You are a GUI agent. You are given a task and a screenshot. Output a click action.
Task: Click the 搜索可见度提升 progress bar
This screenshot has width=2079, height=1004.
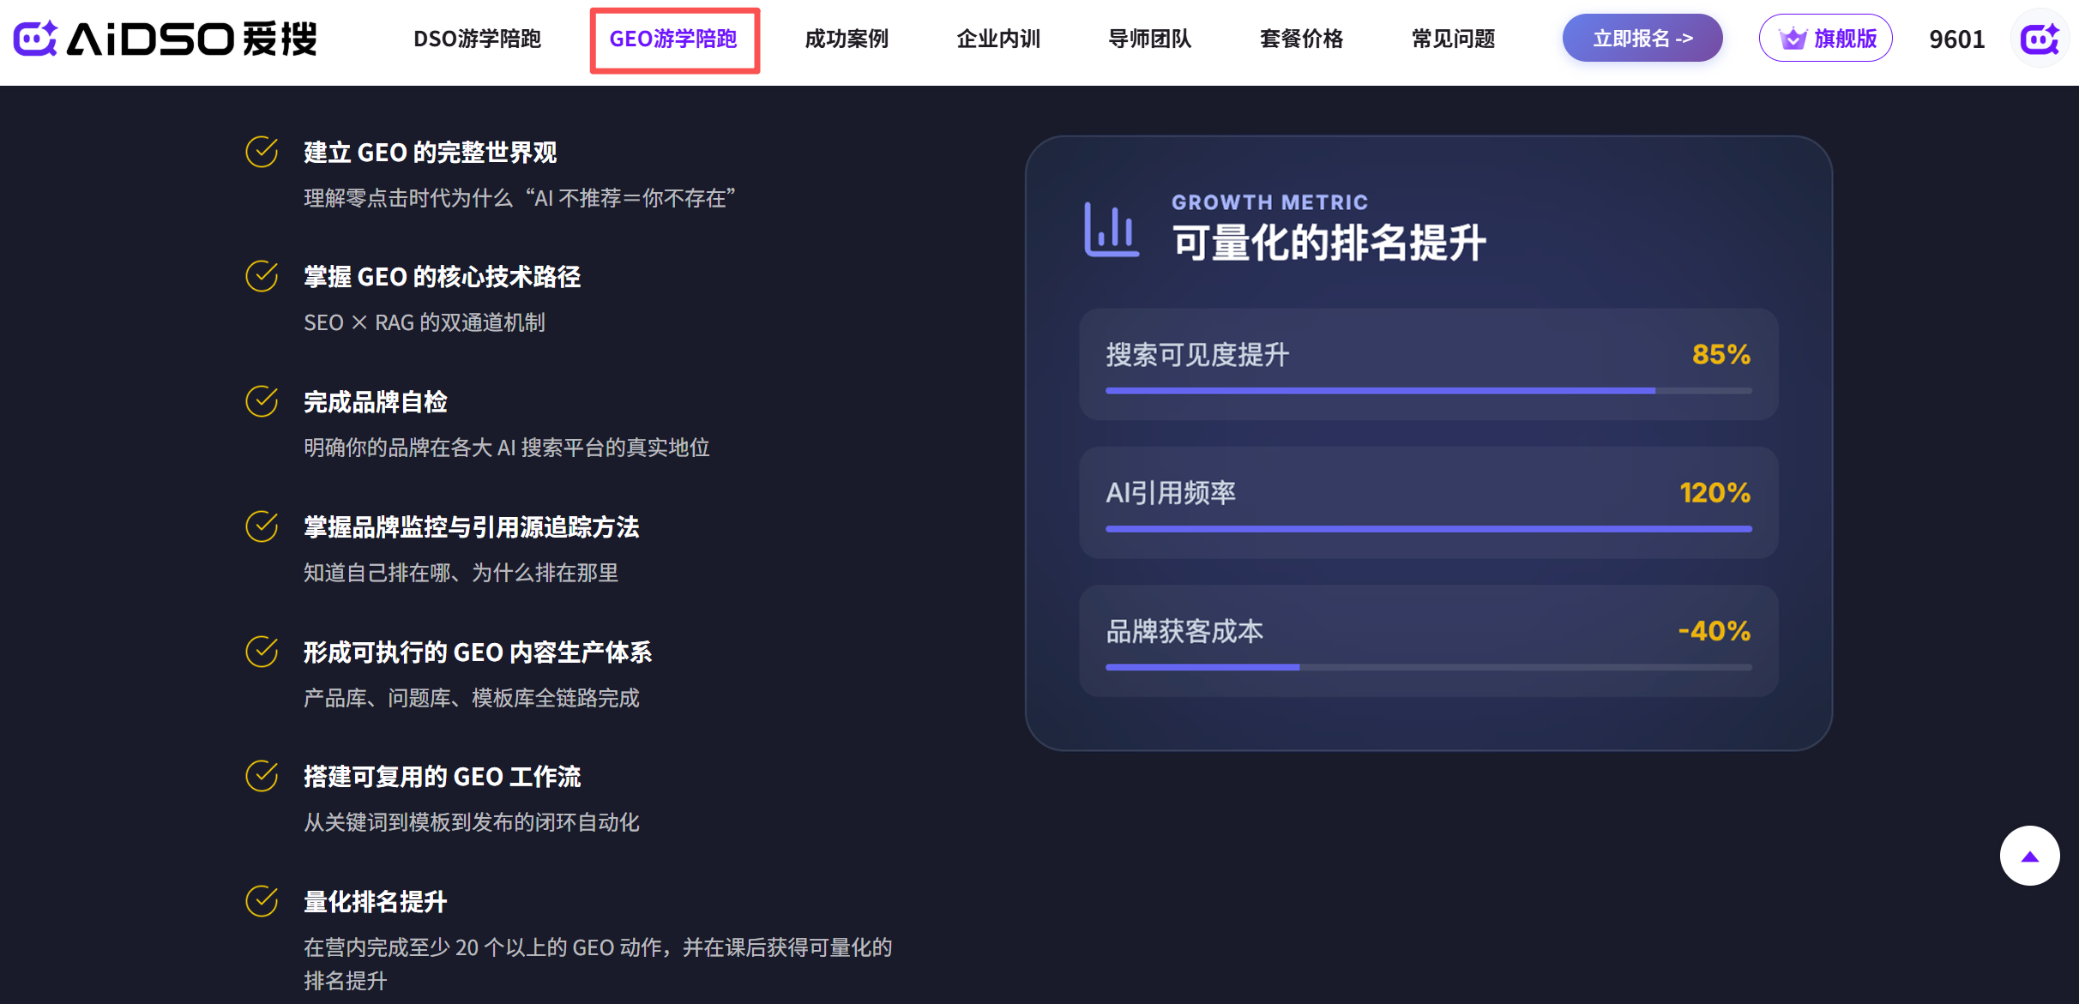click(1428, 391)
